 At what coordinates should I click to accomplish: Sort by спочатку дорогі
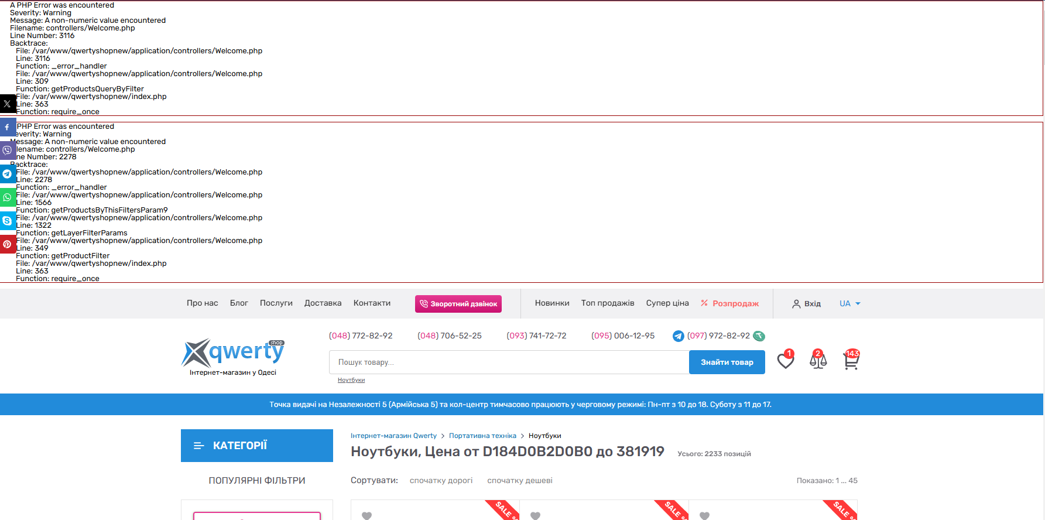click(x=441, y=481)
